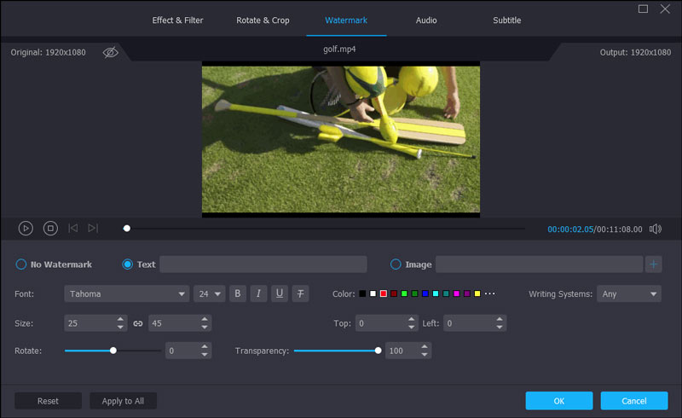Viewport: 682px width, 418px height.
Task: Open the Tahoma font dropdown
Action: [126, 293]
